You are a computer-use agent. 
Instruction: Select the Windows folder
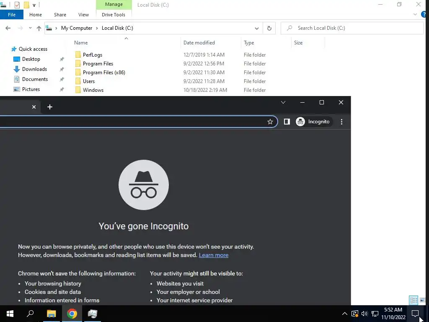(x=93, y=90)
